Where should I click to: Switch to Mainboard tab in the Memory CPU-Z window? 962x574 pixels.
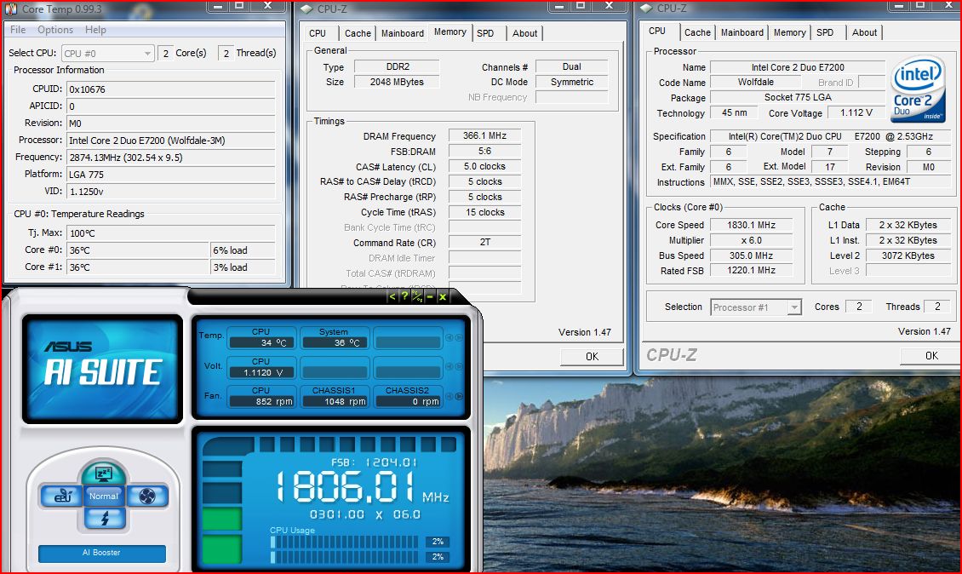pyautogui.click(x=403, y=33)
